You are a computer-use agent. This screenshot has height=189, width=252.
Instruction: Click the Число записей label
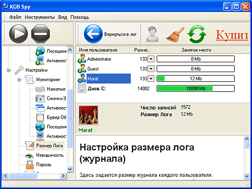pyautogui.click(x=159, y=108)
